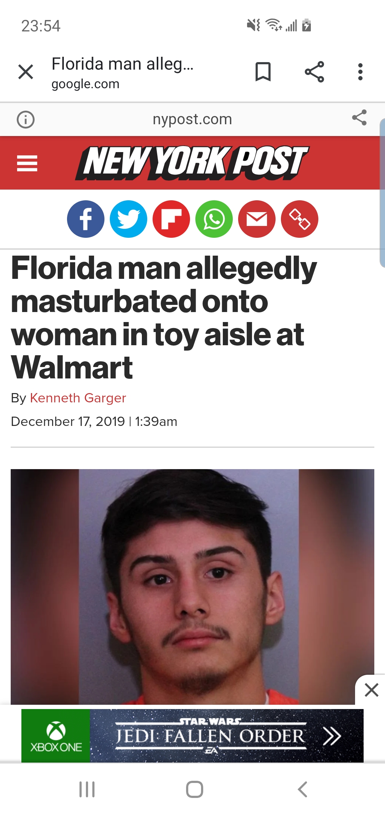Go to New York Post homepage logo
This screenshot has height=814, width=385.
pos(192,163)
